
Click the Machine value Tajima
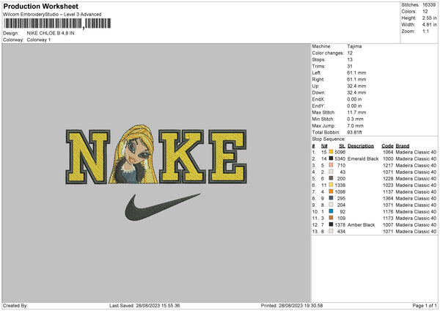[354, 46]
